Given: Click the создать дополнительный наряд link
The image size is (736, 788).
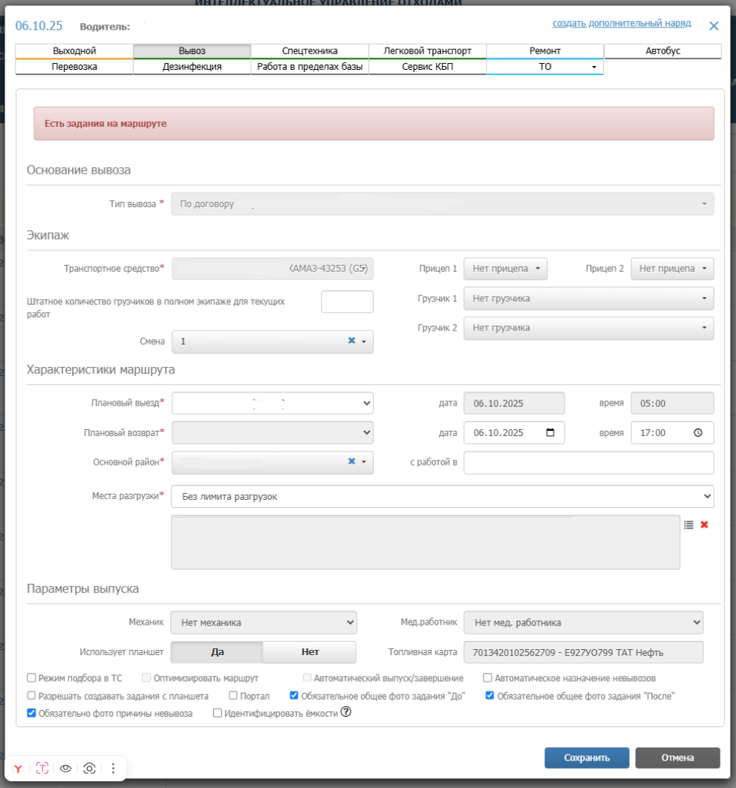Looking at the screenshot, I should [x=621, y=24].
